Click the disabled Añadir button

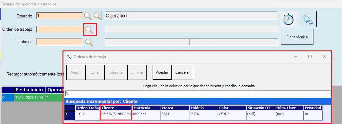pos(76,72)
